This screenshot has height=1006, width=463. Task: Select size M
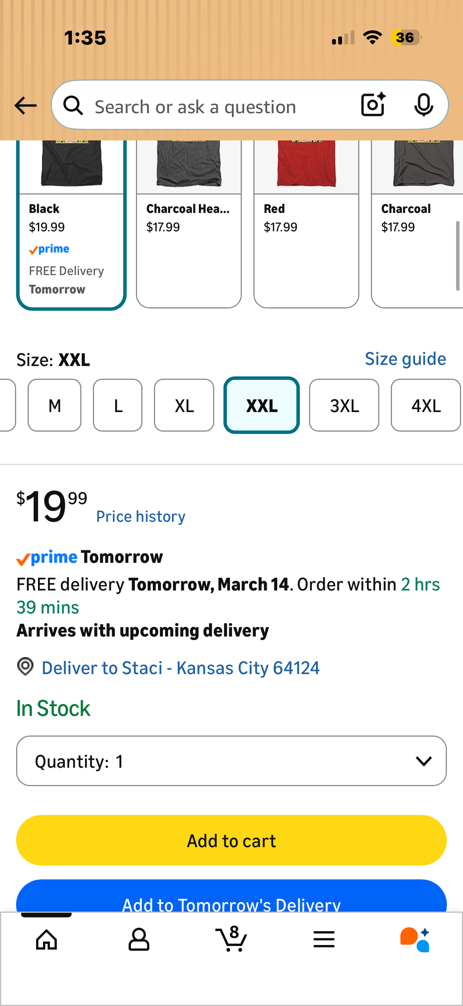55,406
